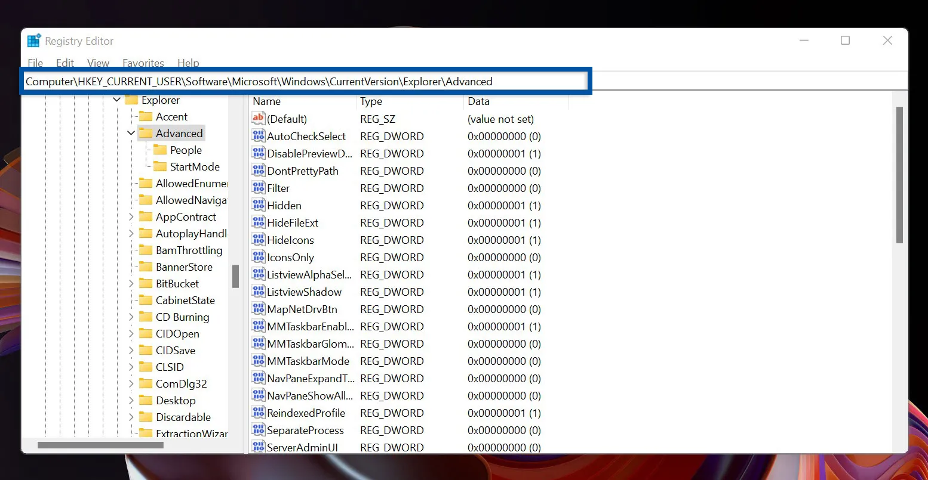The width and height of the screenshot is (928, 480).
Task: Click the Advanced folder icon
Action: click(x=146, y=133)
